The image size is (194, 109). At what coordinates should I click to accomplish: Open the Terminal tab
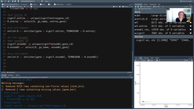tap(11, 75)
